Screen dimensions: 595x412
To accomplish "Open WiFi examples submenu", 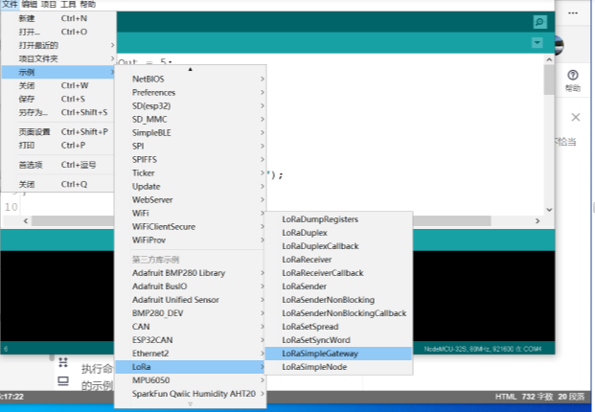I will point(191,214).
